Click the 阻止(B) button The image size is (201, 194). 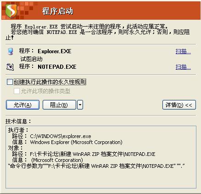tap(59, 105)
